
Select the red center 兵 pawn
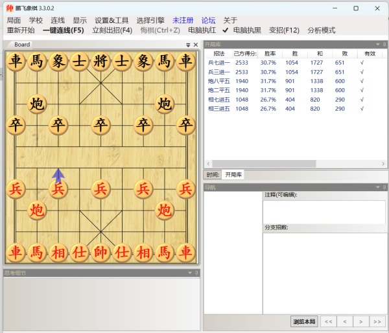[100, 189]
